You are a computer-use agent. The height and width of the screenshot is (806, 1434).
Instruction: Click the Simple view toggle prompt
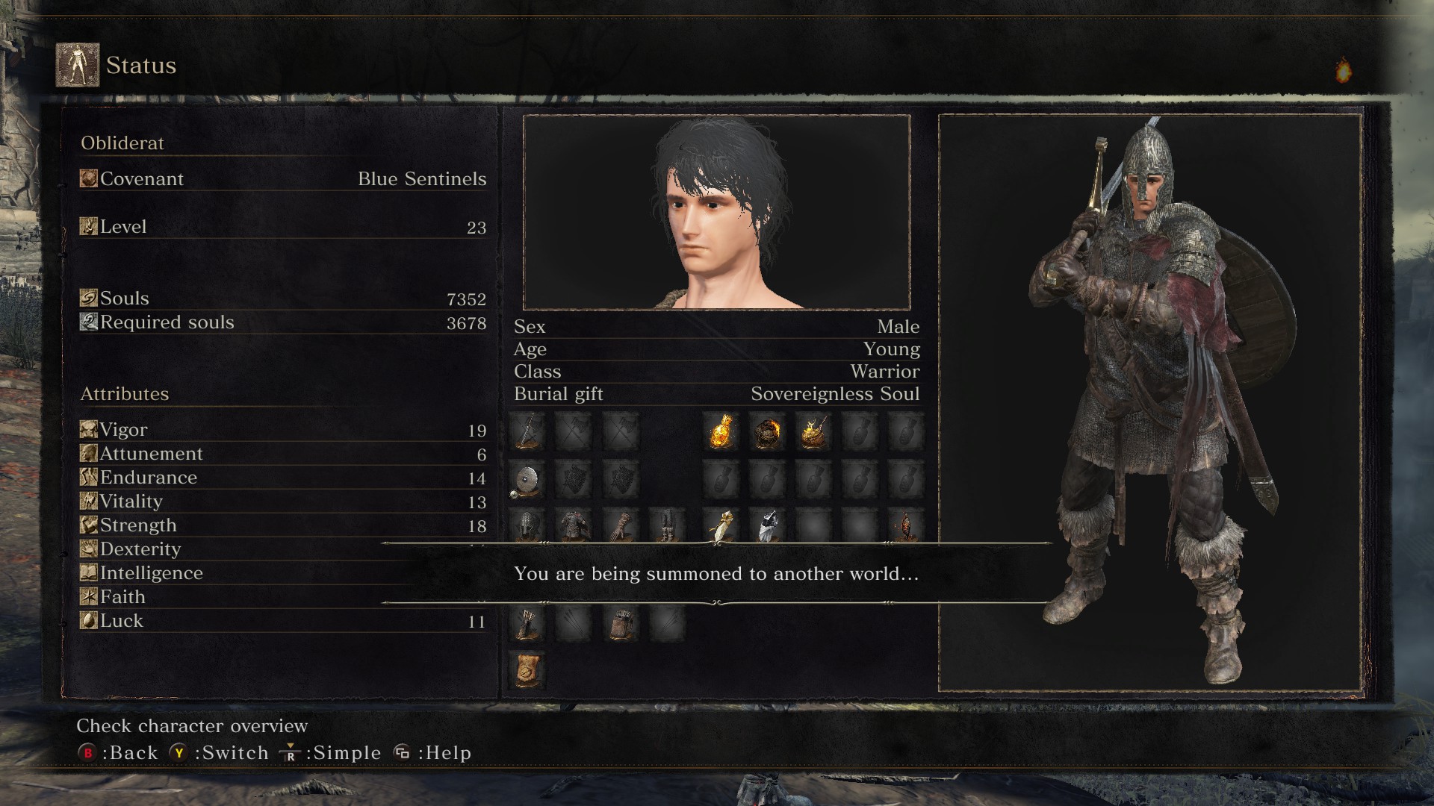[x=330, y=752]
